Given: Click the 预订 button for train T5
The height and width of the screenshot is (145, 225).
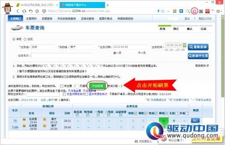Looking at the screenshot, I should pos(195,121).
